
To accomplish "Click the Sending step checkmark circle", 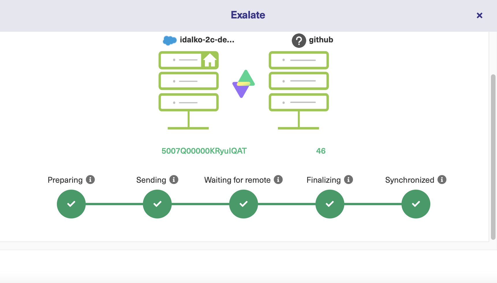I will (x=157, y=204).
